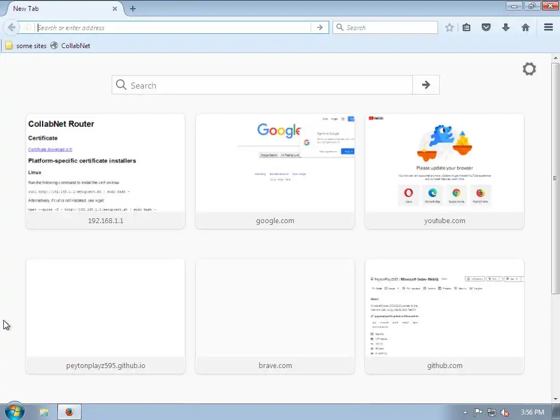Click the scrollbar down arrow

556,399
